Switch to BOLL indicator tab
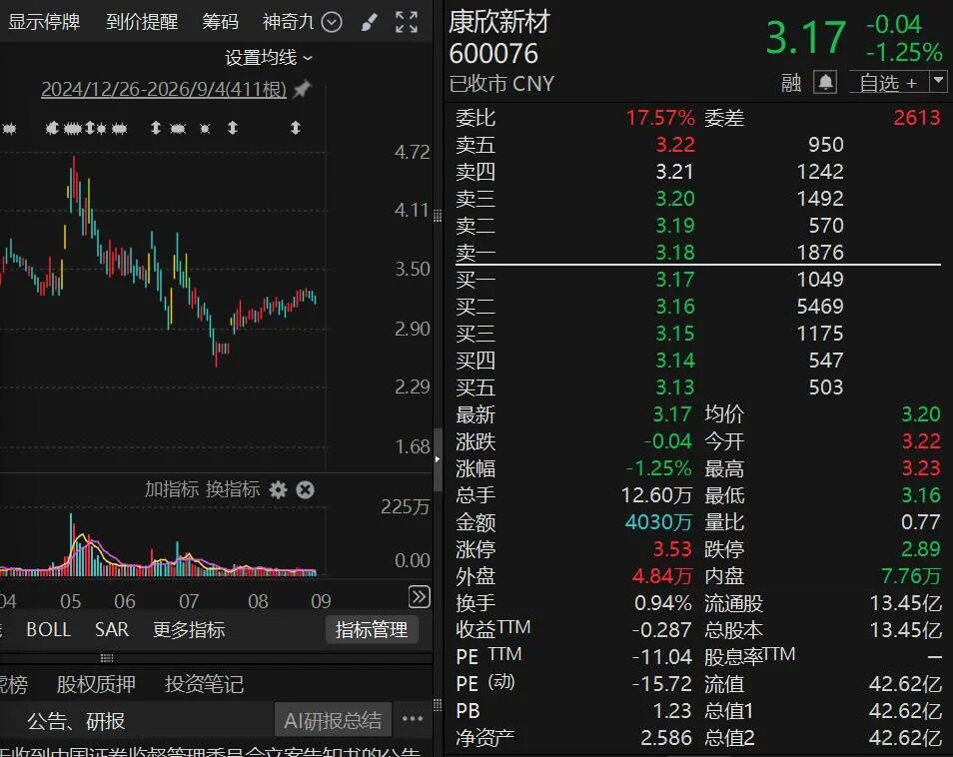 click(49, 630)
